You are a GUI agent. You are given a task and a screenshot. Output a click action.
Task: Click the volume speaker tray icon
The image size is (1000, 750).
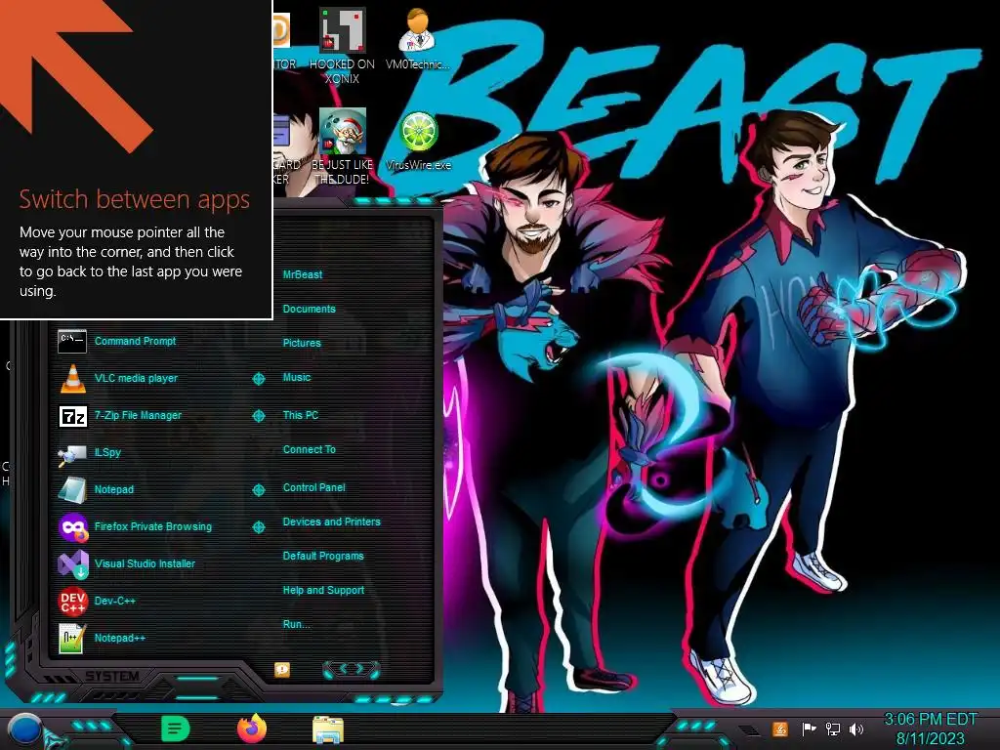coord(856,729)
